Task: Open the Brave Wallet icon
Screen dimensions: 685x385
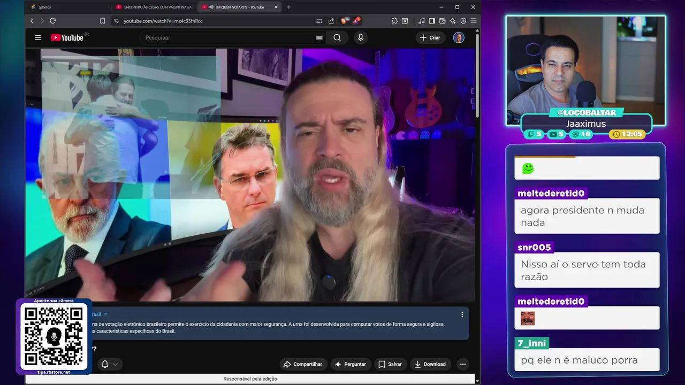Action: tap(442, 21)
